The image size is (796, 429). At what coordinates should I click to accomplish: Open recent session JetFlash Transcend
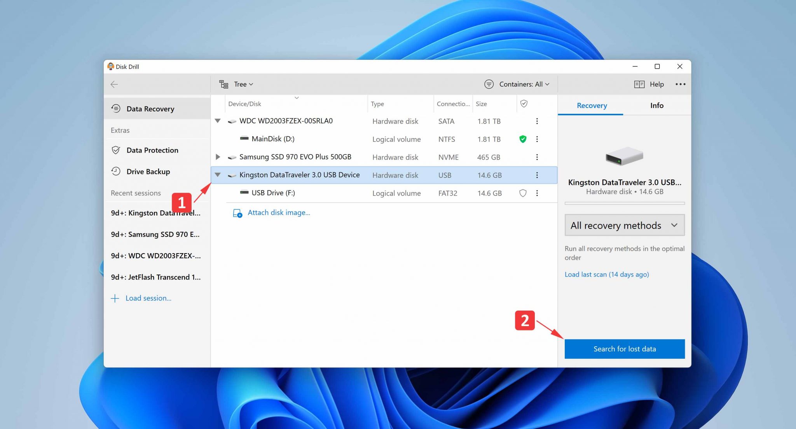(x=156, y=277)
